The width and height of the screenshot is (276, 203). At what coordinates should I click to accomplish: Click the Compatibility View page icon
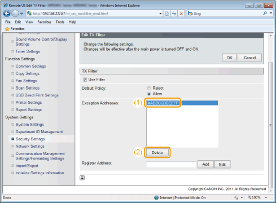point(167,14)
